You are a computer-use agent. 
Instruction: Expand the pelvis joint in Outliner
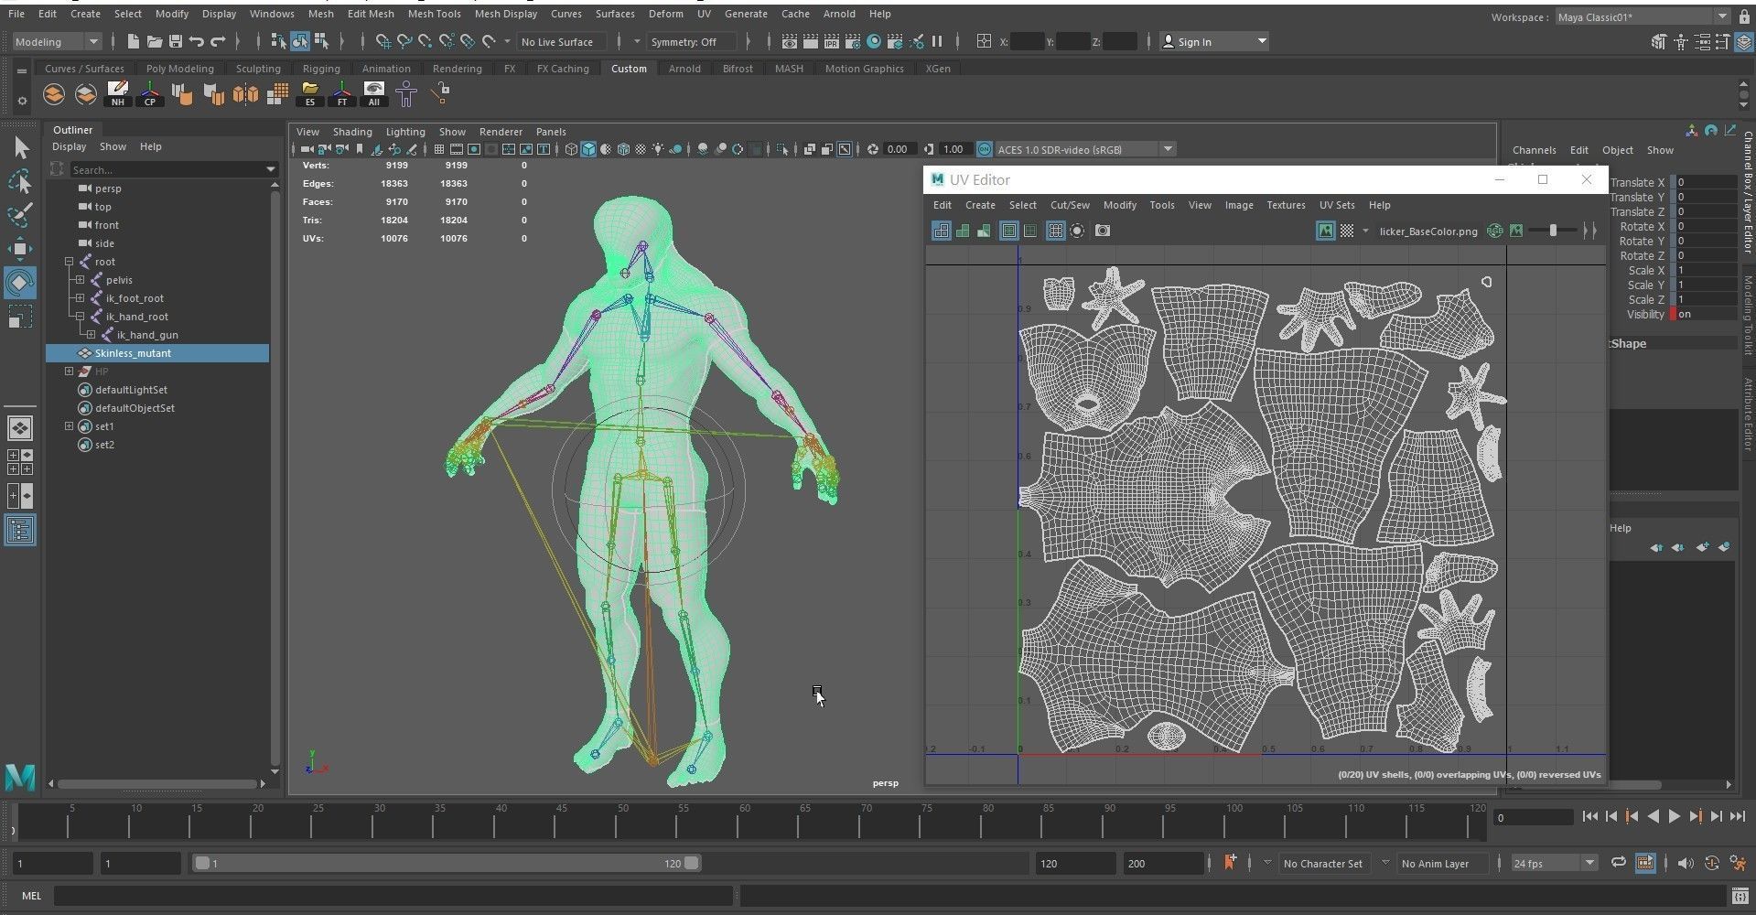[x=81, y=280]
